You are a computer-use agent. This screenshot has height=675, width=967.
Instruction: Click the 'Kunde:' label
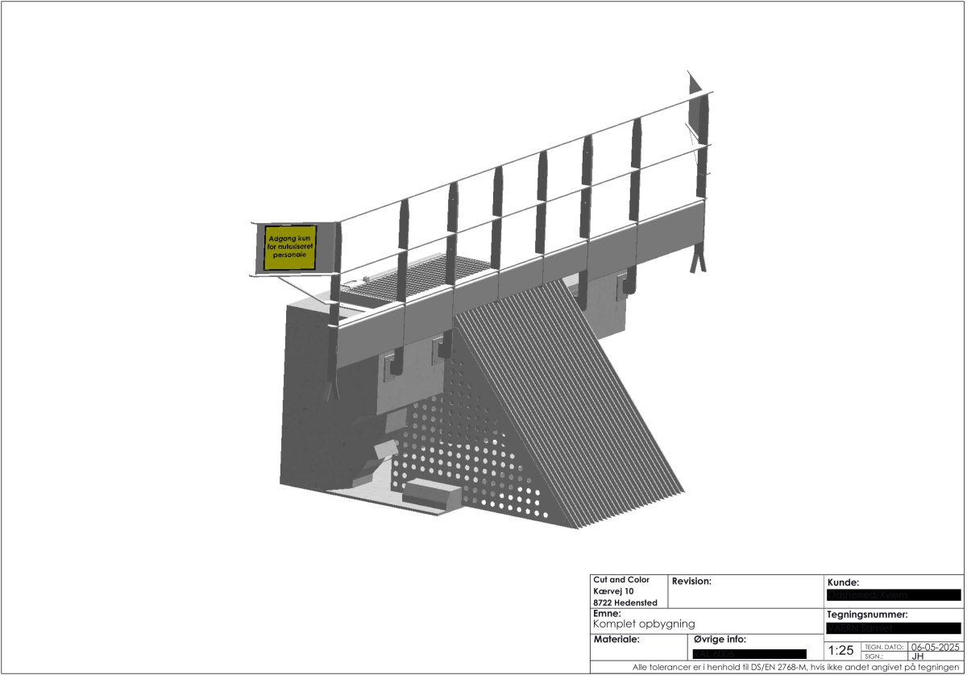point(843,582)
